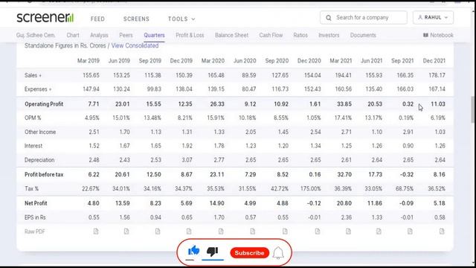The height and width of the screenshot is (268, 476).
Task: Jump to the Chart section
Action: 73,35
